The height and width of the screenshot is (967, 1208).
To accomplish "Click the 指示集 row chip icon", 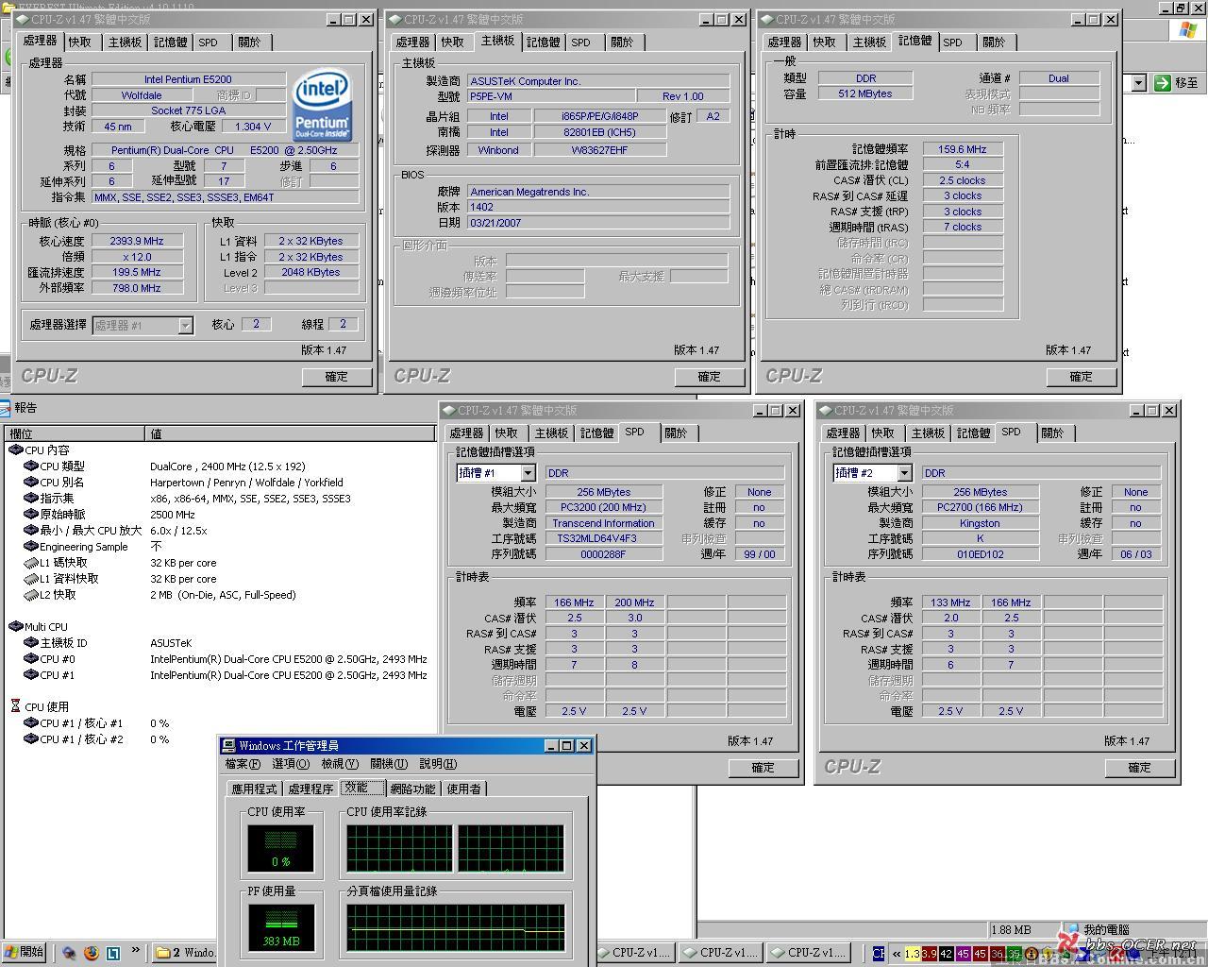I will (x=32, y=499).
